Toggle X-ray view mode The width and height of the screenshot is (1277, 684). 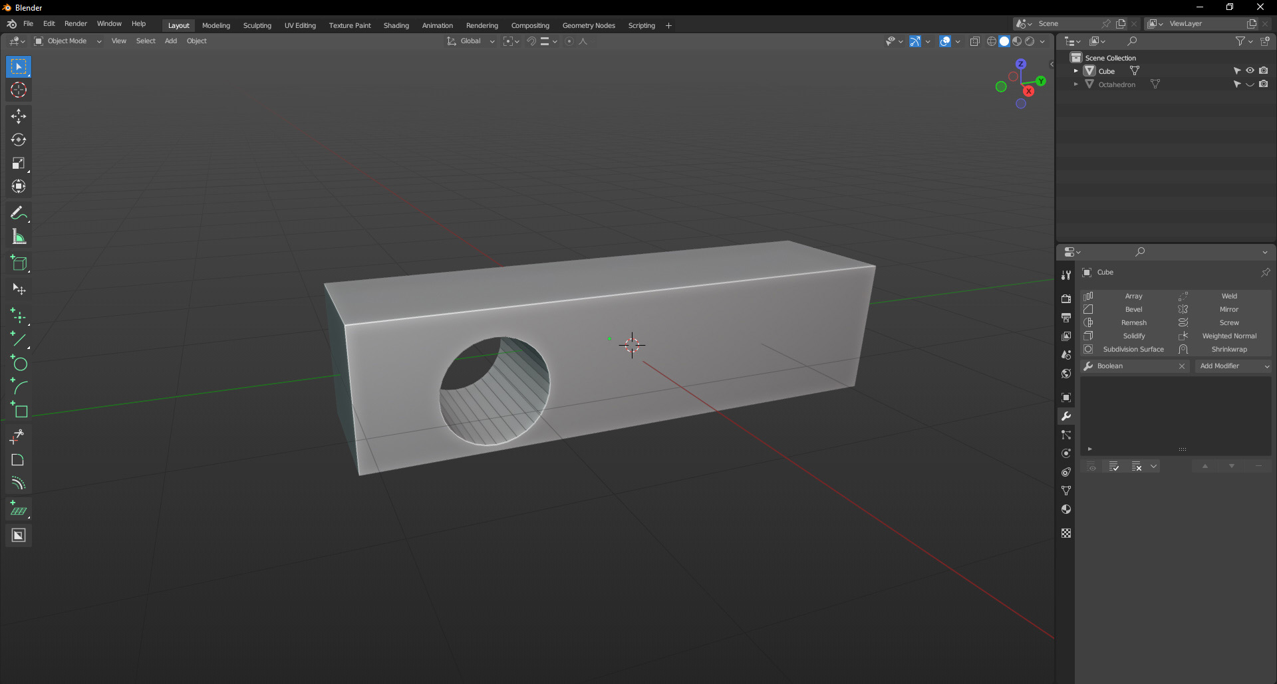(x=974, y=41)
